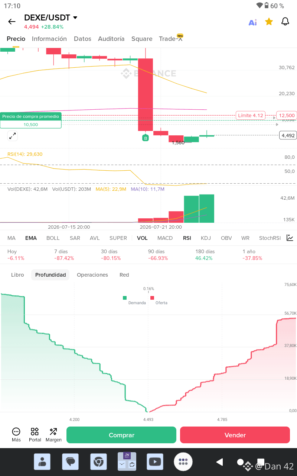The image size is (297, 476).
Task: Toggle the AVL indicator
Action: coord(95,238)
